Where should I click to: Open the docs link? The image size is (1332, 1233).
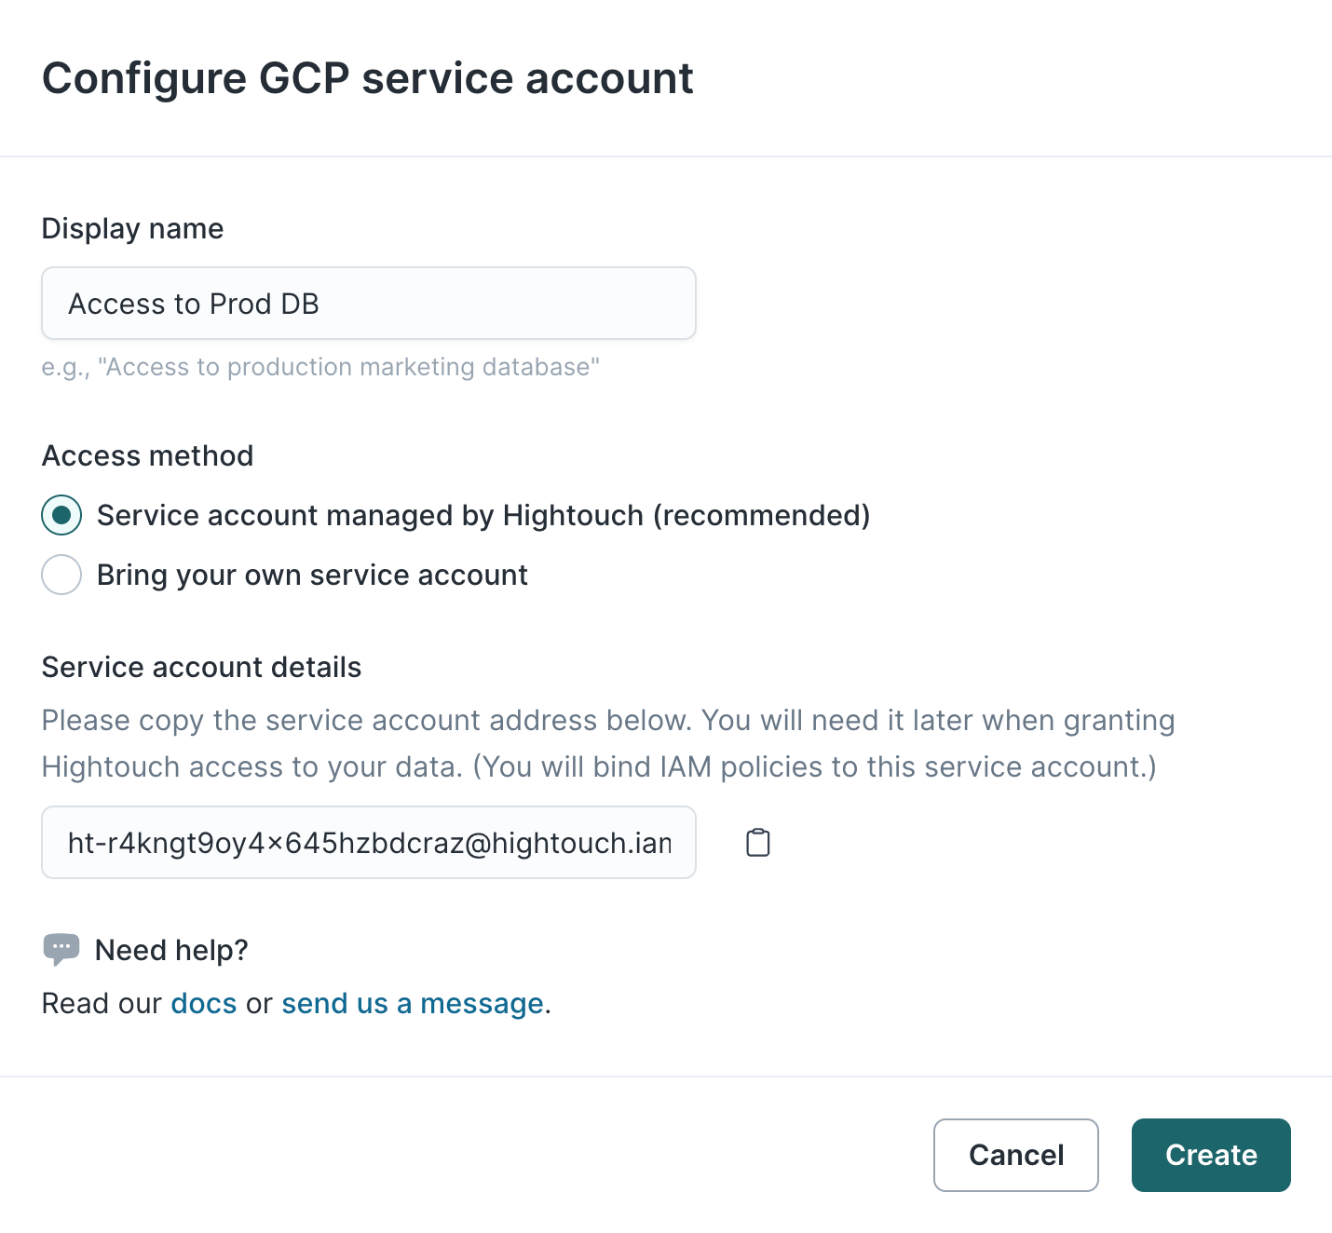point(204,1003)
